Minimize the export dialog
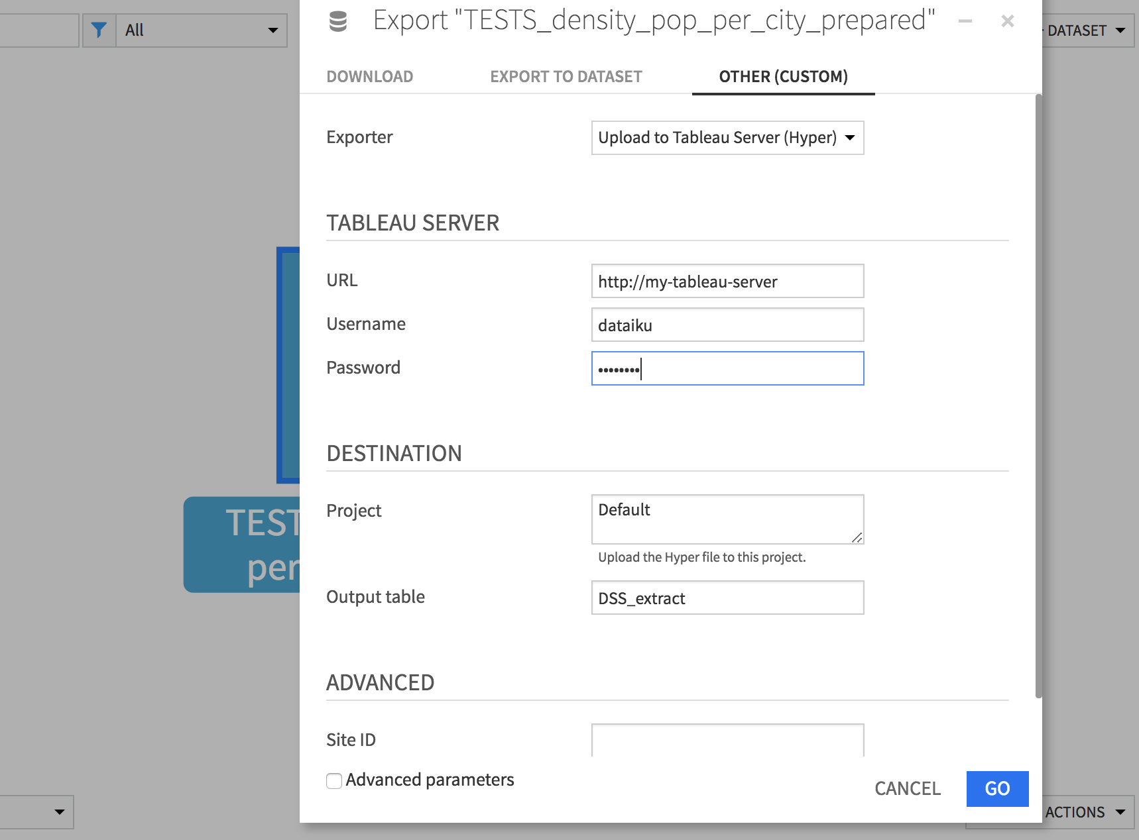The image size is (1139, 840). 965,21
